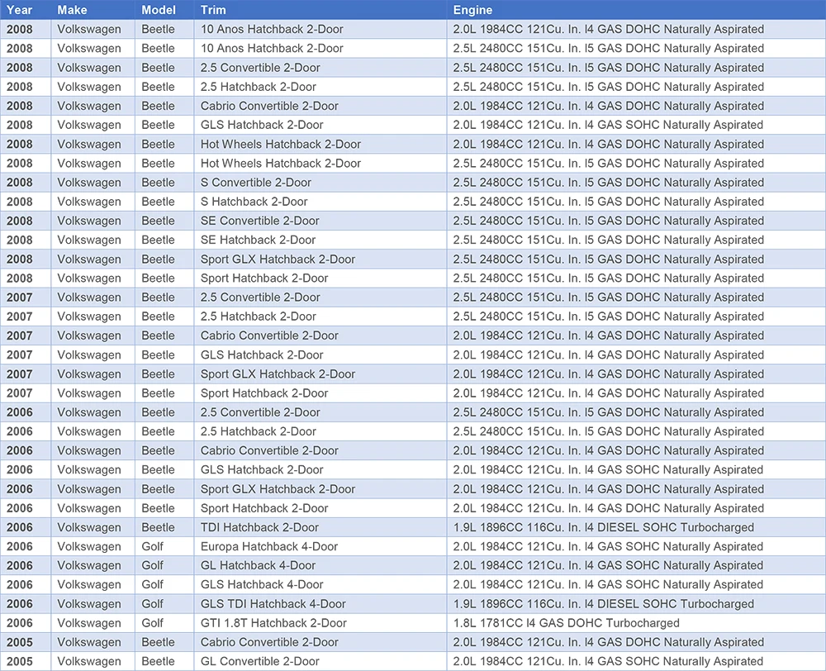
Task: Select 2007 'Sport Hatchback 2-Door' trim cell
Action: click(320, 393)
